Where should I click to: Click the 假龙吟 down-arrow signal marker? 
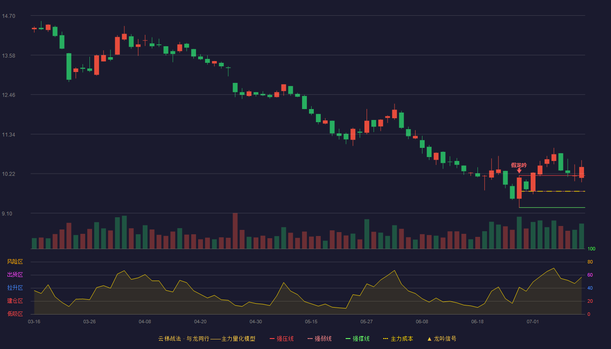tap(519, 171)
